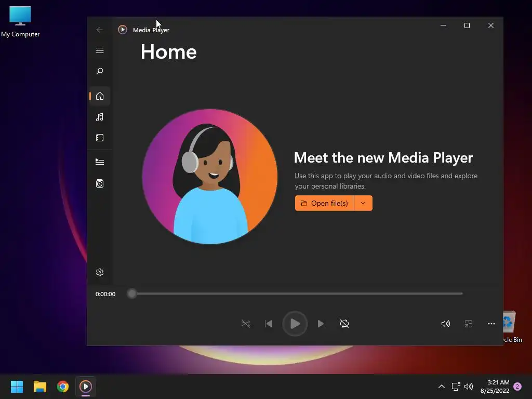Screen dimensions: 532x399
Task: Minimize the Media Player window
Action: click(443, 25)
